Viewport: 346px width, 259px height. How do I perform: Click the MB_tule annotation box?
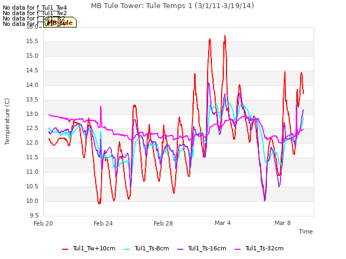tap(60, 22)
